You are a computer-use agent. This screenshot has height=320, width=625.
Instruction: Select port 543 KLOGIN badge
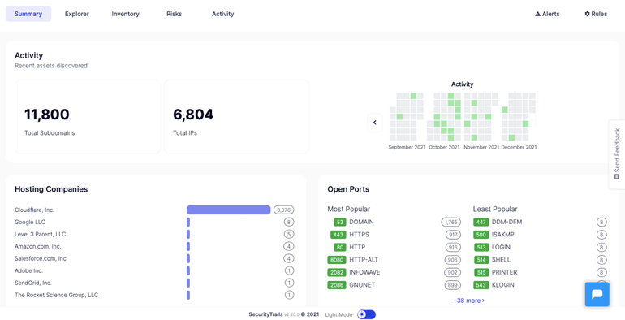481,285
